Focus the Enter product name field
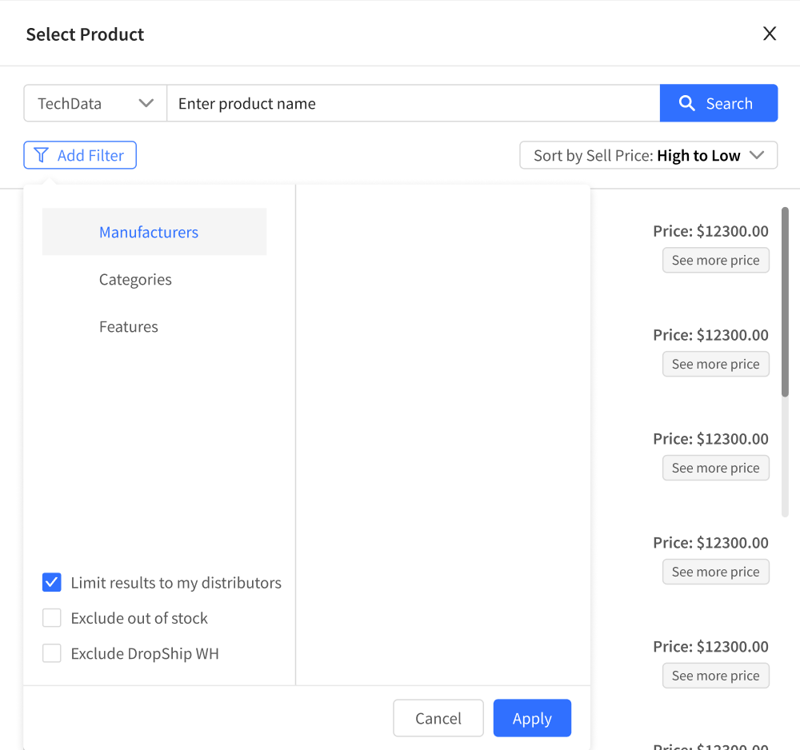Image resolution: width=800 pixels, height=750 pixels. [x=414, y=103]
